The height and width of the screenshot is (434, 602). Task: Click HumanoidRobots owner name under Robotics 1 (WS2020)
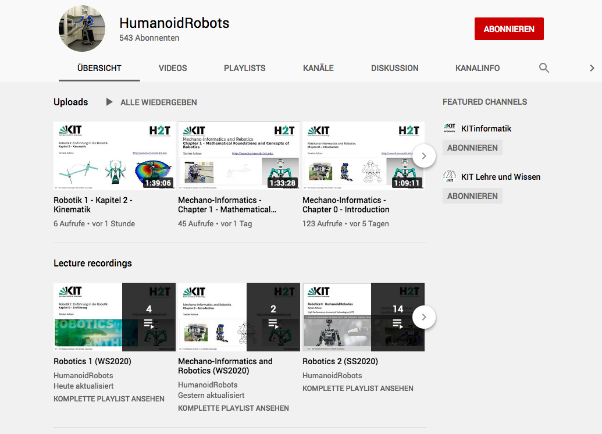click(83, 376)
